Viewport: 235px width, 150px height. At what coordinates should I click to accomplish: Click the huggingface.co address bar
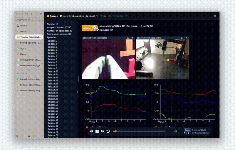click(x=29, y=20)
